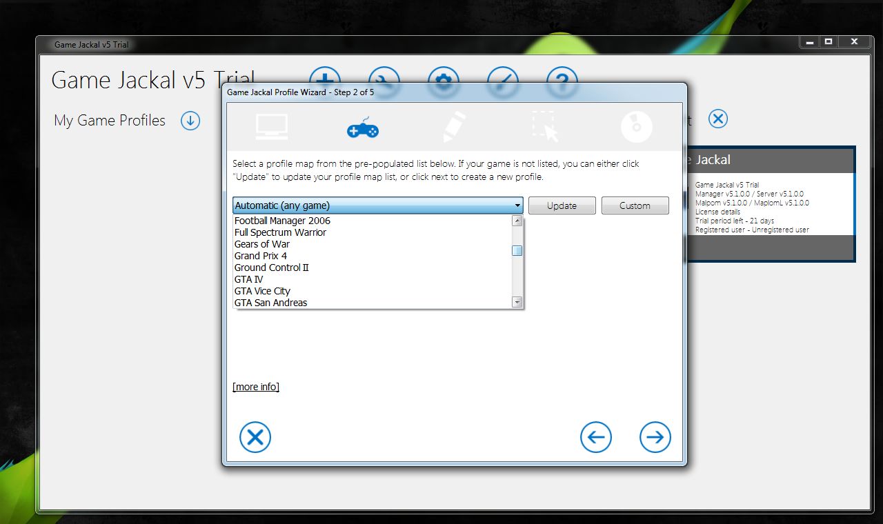This screenshot has height=524, width=883.
Task: Select the disc step icon in wizard
Action: point(636,127)
